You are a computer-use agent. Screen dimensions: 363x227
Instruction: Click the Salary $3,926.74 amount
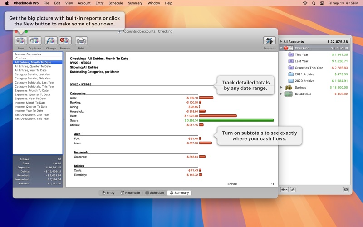[191, 120]
